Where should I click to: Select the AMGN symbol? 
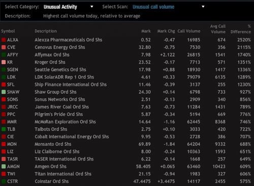[13, 167]
